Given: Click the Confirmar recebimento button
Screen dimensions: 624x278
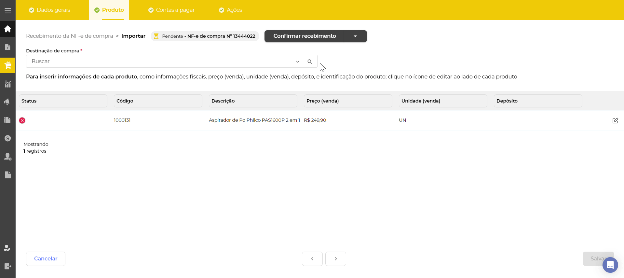Looking at the screenshot, I should point(304,36).
